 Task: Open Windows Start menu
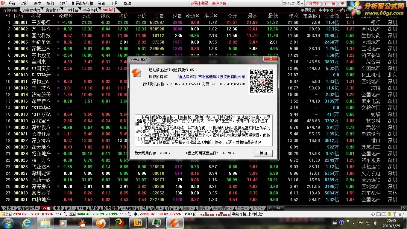8,223
